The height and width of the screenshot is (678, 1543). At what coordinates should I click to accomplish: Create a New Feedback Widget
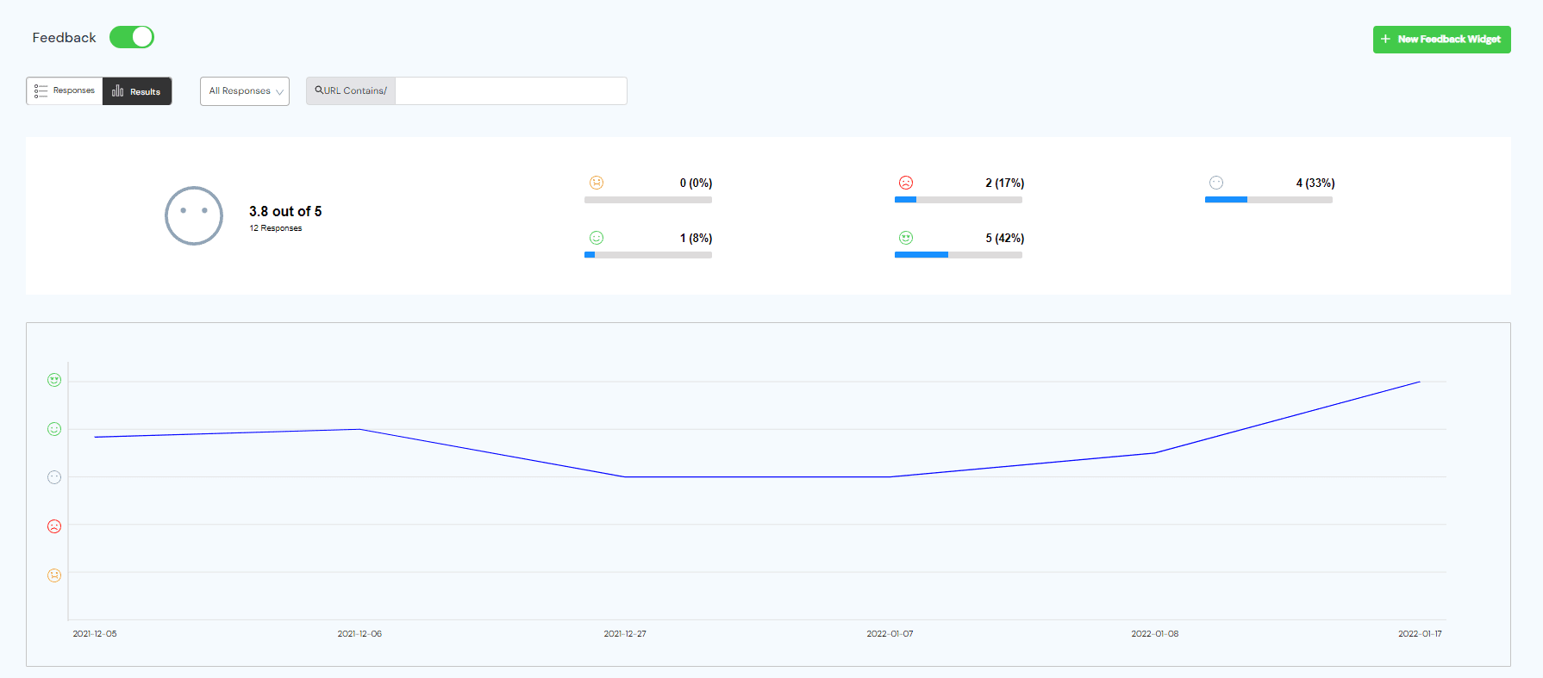(x=1441, y=40)
